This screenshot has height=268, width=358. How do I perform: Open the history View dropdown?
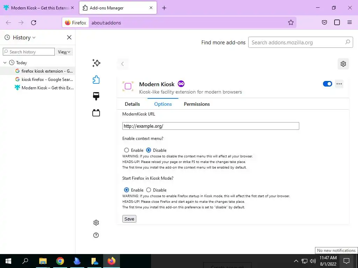click(x=64, y=52)
